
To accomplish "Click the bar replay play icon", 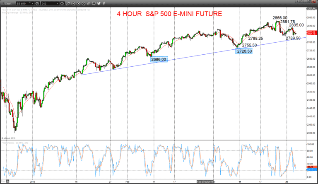I will point(78,3).
